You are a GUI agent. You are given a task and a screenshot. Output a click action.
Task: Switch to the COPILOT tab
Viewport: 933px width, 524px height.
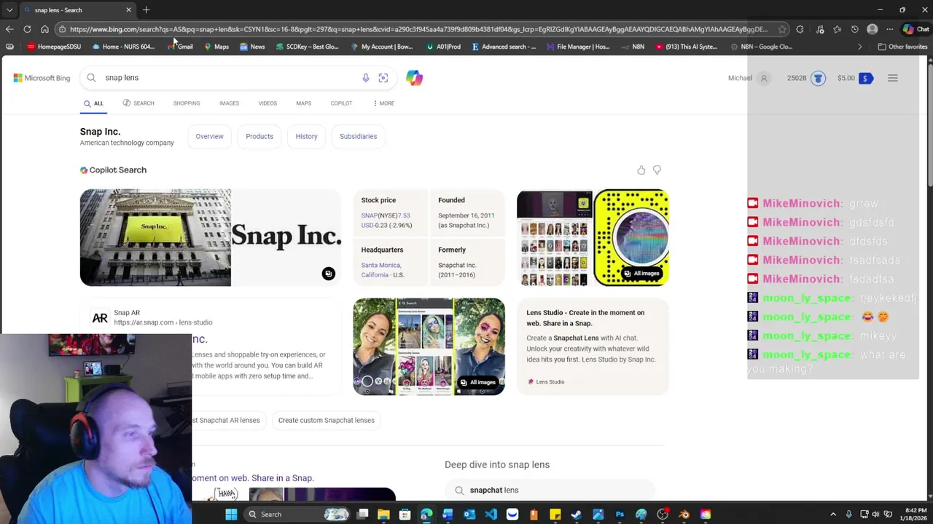click(x=341, y=103)
